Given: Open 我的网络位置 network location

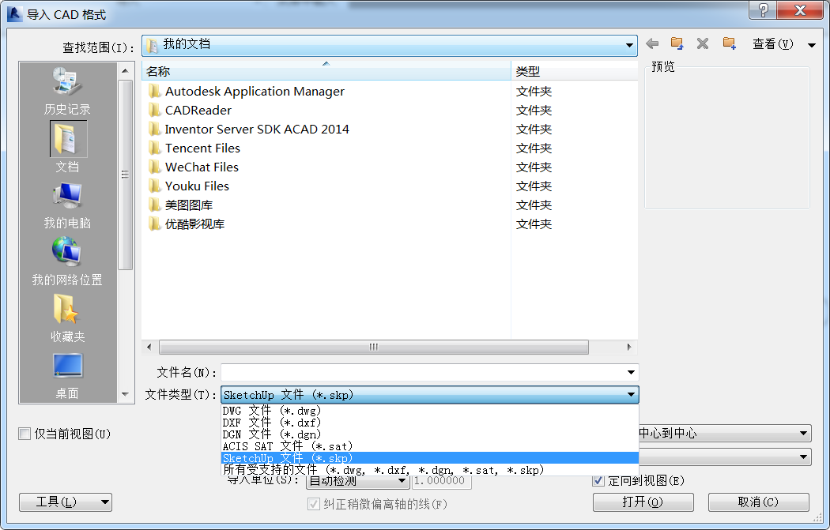Looking at the screenshot, I should point(67,261).
